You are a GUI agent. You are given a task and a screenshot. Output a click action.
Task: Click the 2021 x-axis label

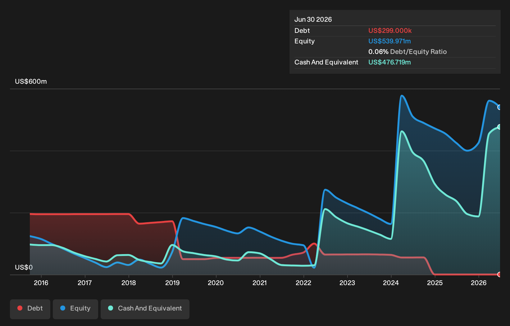pyautogui.click(x=260, y=283)
